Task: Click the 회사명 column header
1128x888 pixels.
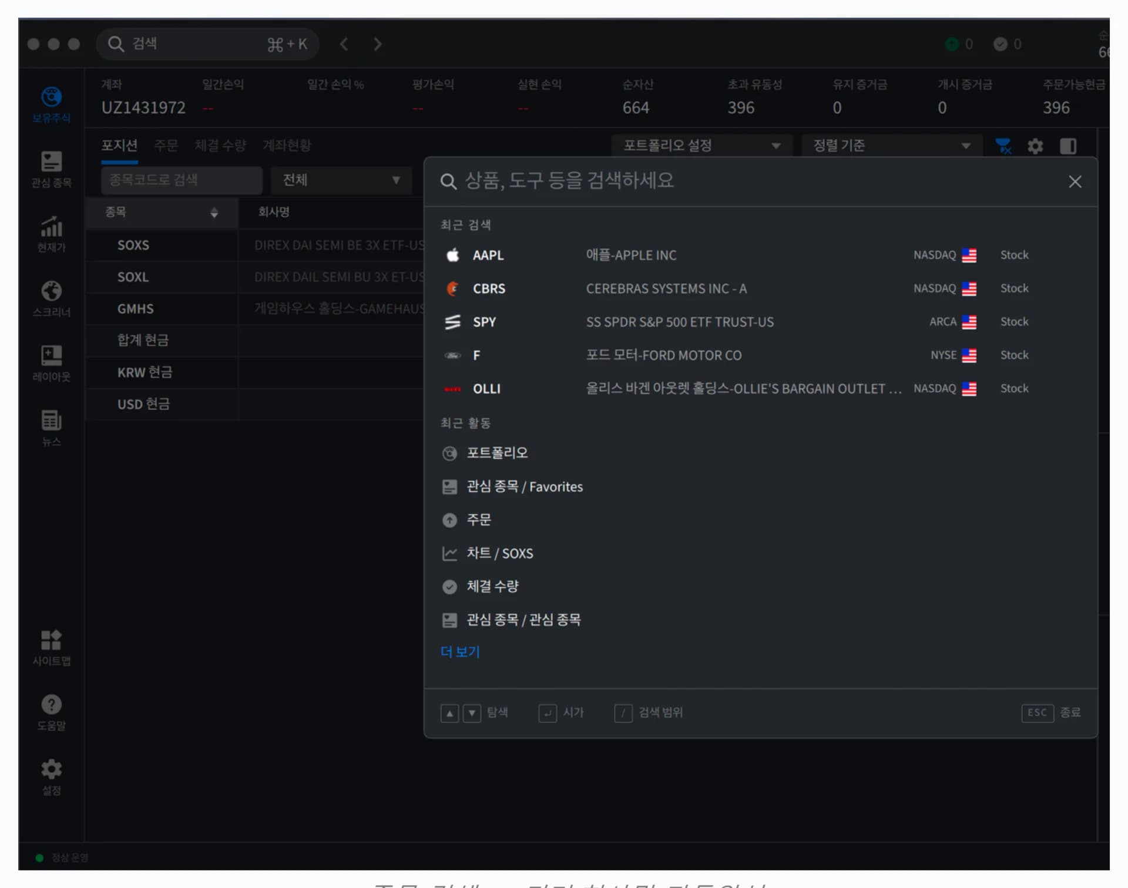Action: click(x=274, y=212)
